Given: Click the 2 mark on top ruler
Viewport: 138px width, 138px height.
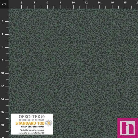Looking at the screenshot, I should (21, 2).
